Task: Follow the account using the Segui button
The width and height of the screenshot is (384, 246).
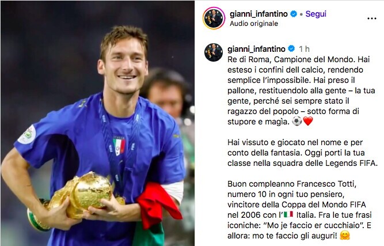Action: [315, 14]
